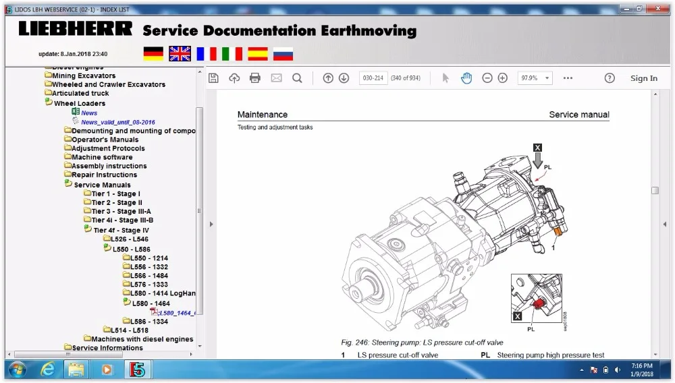Expand the Mining Excavators folder
The image size is (675, 383).
[x=80, y=76]
